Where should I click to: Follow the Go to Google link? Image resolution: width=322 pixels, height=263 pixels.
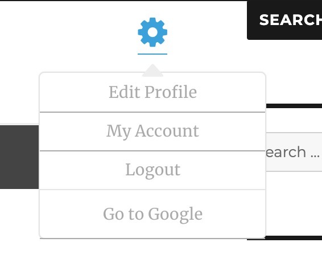tap(152, 214)
